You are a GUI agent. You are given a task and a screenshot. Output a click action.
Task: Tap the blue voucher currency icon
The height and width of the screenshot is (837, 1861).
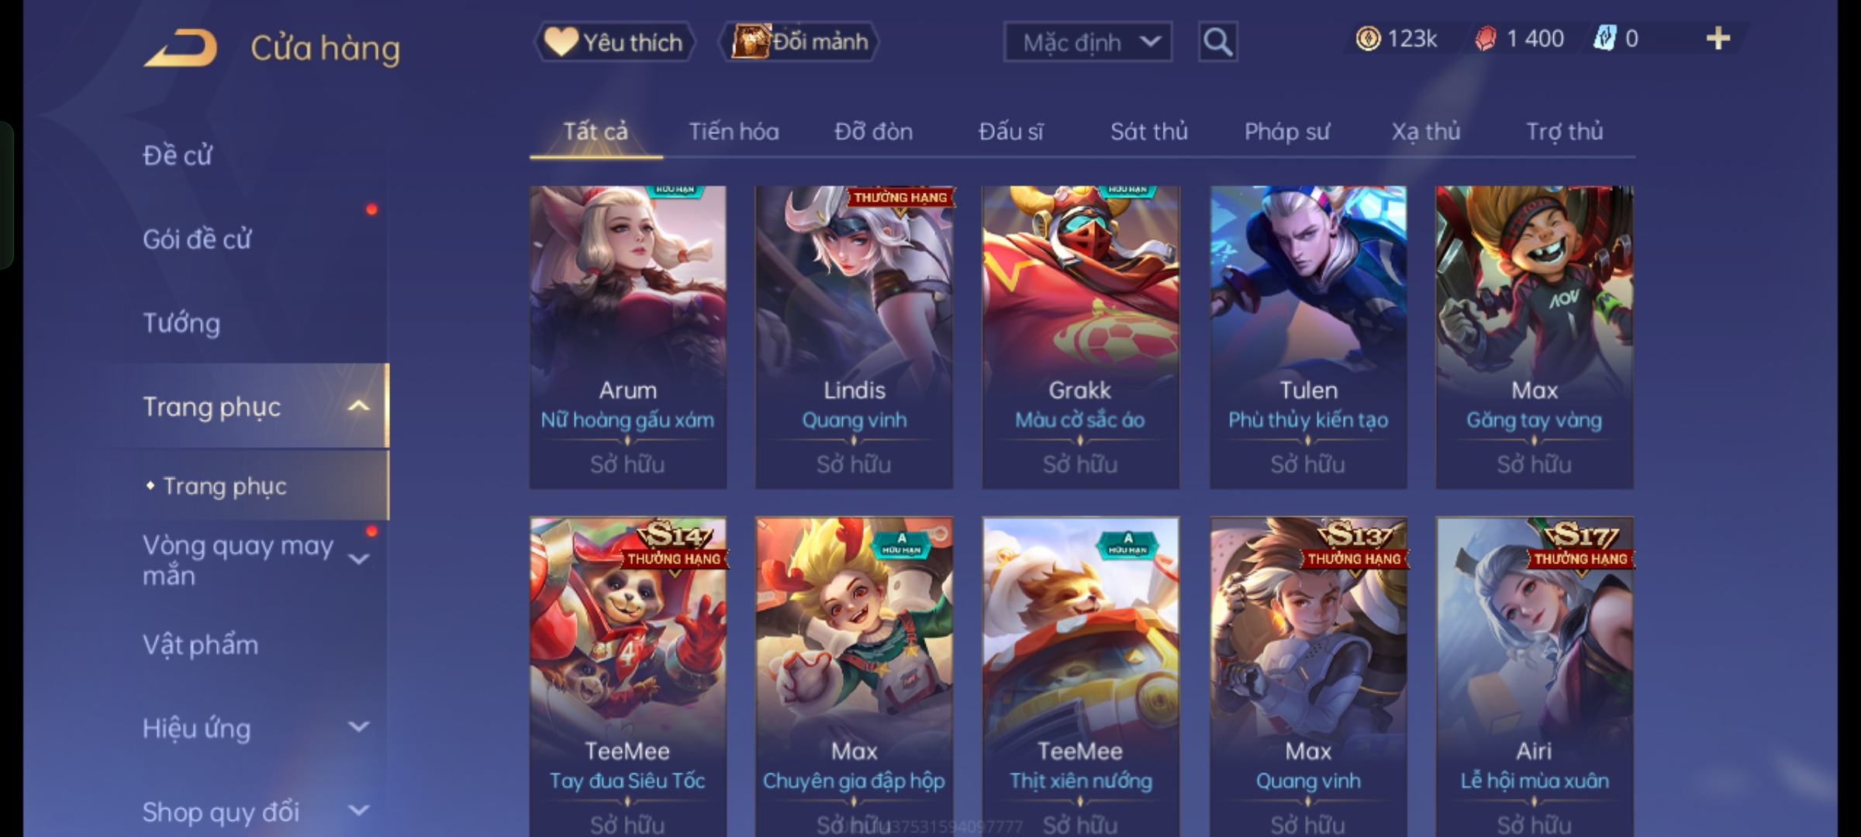[1604, 39]
